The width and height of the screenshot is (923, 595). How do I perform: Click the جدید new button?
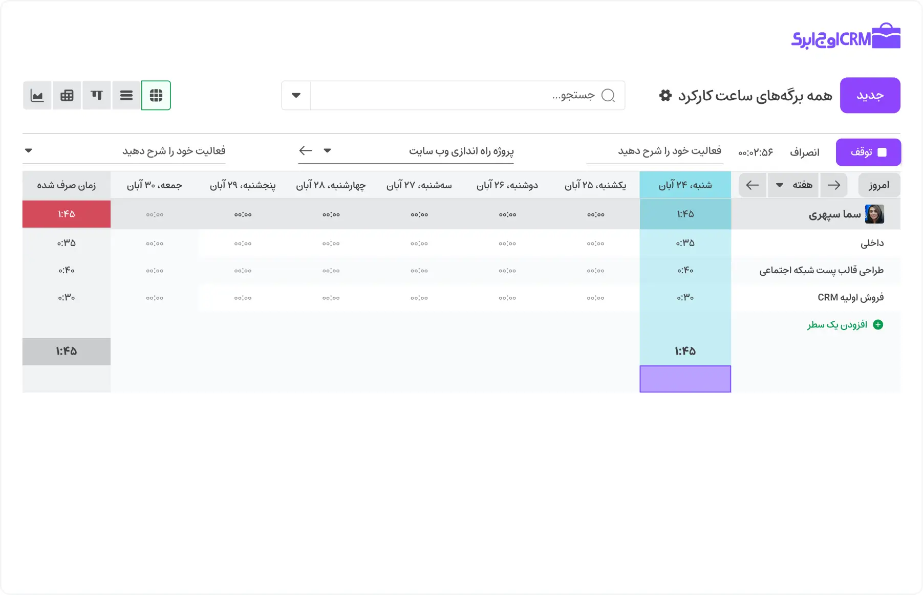(x=870, y=95)
